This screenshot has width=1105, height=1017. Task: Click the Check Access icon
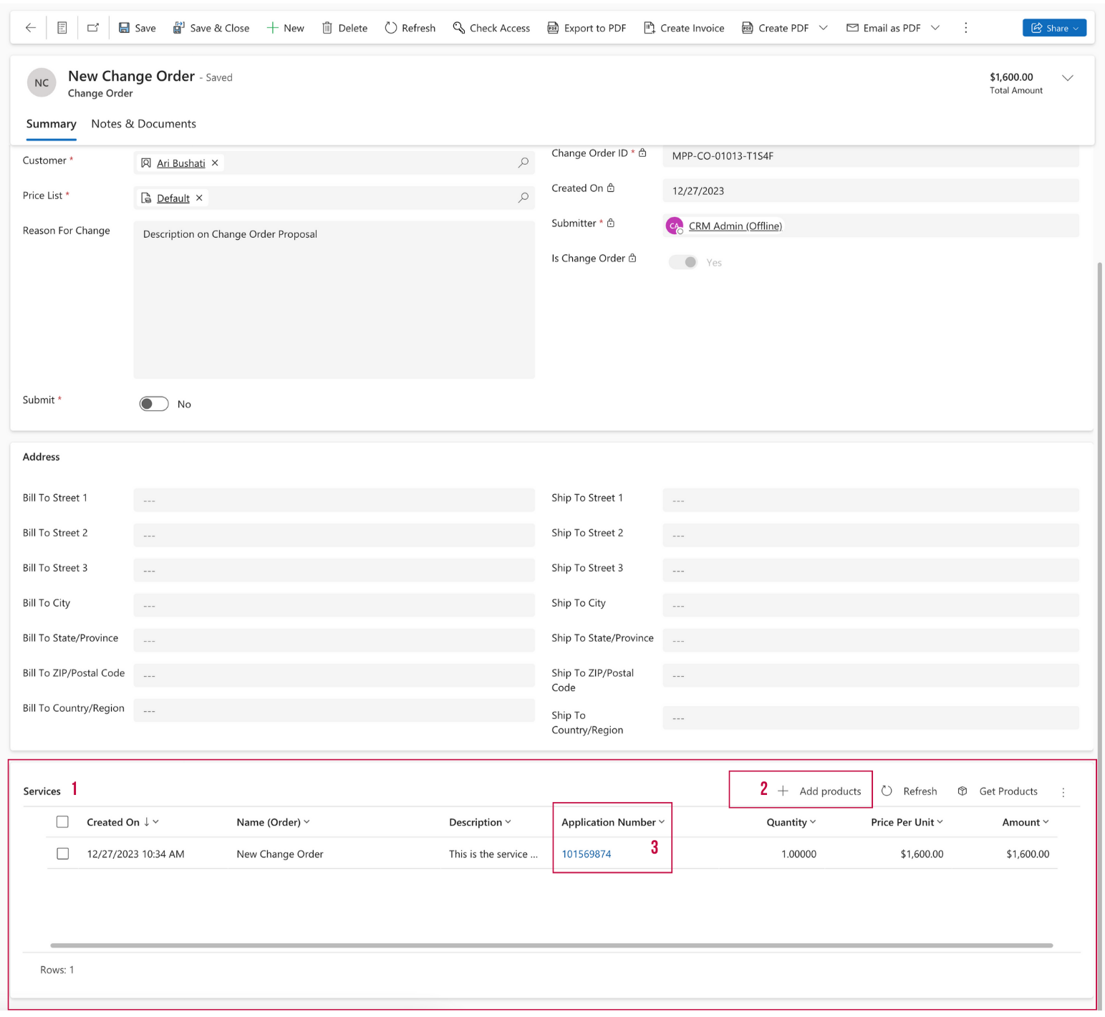click(x=458, y=28)
